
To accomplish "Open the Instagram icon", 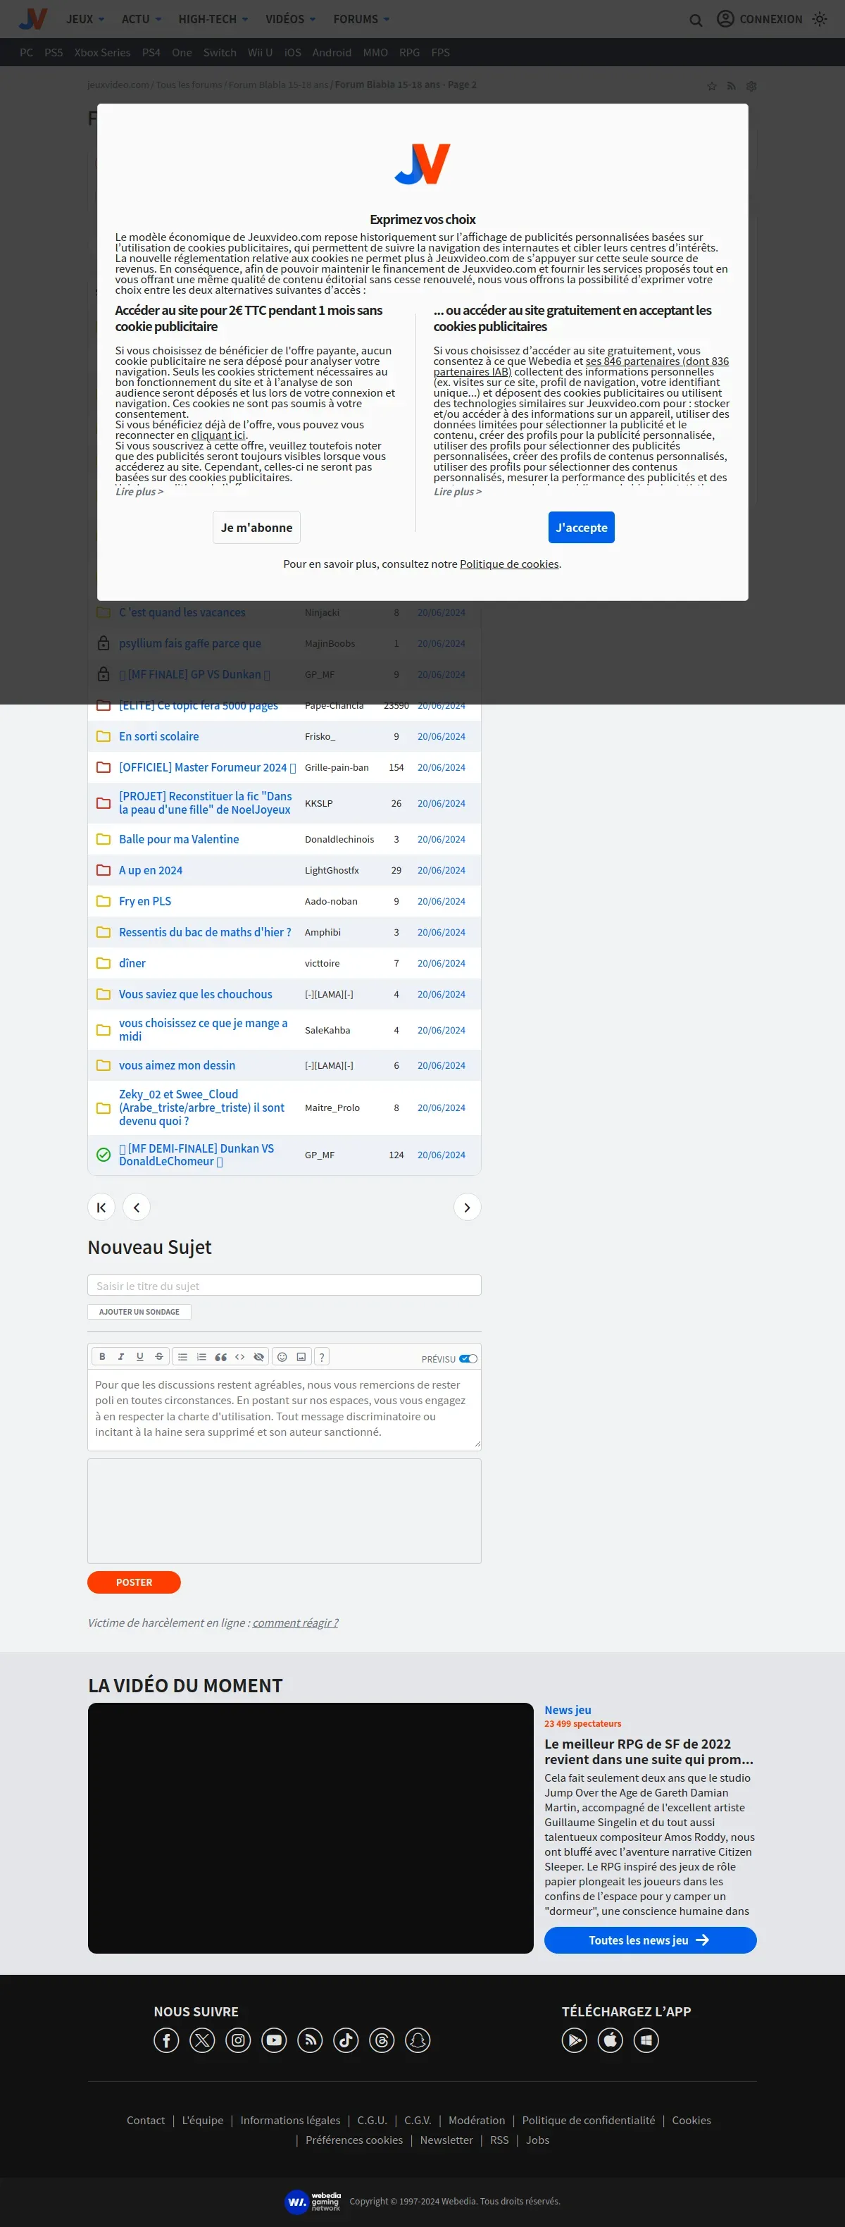I will click(239, 2040).
